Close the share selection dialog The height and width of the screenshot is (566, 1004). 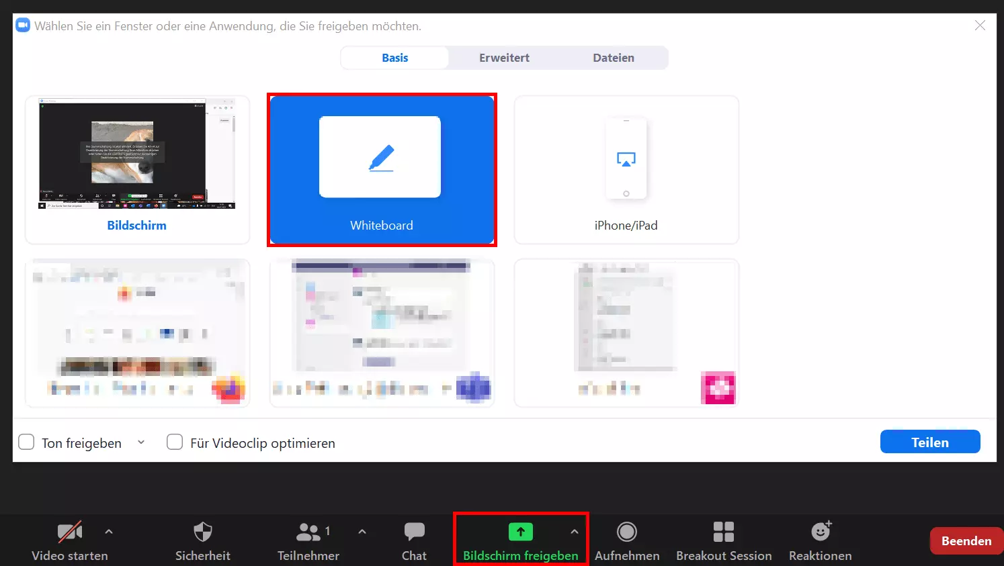(x=980, y=26)
